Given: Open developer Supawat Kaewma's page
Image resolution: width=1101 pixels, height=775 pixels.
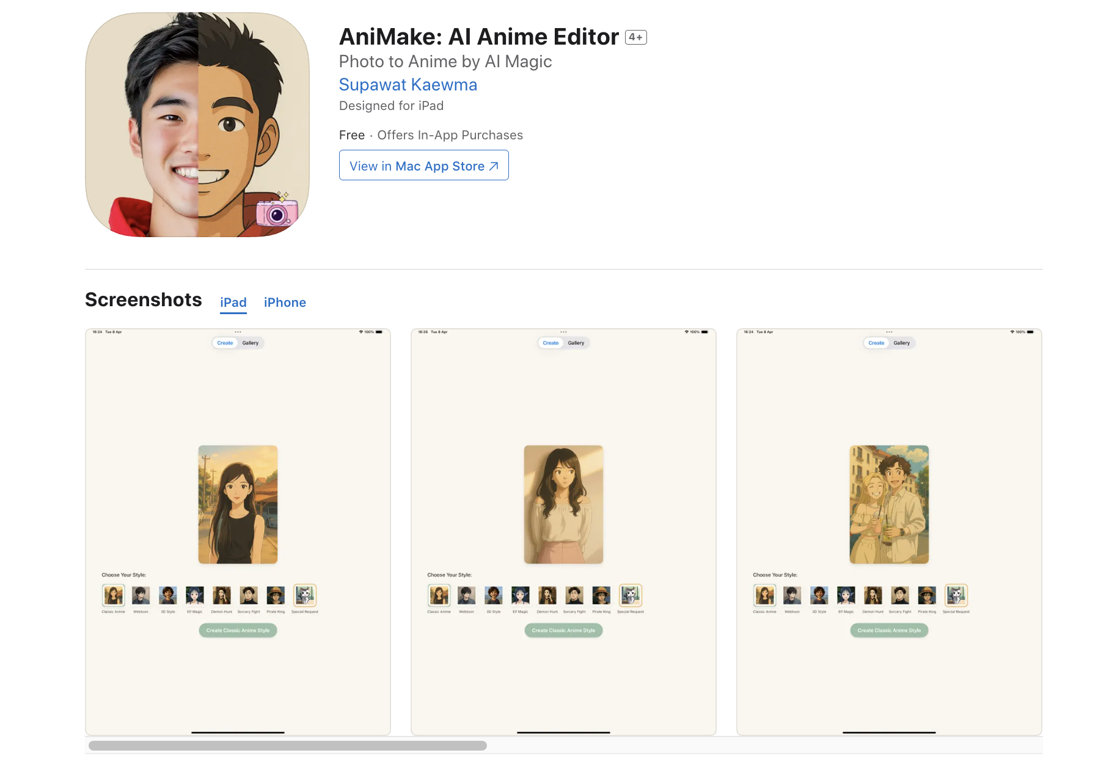Looking at the screenshot, I should (x=408, y=85).
